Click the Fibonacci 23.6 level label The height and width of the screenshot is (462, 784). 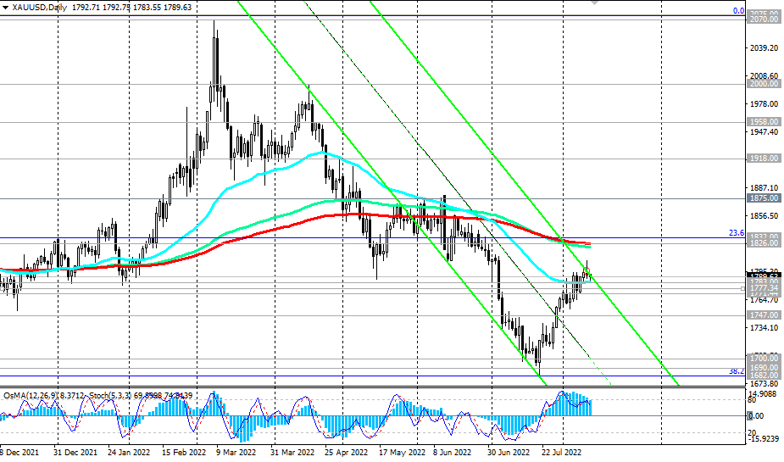[x=737, y=233]
